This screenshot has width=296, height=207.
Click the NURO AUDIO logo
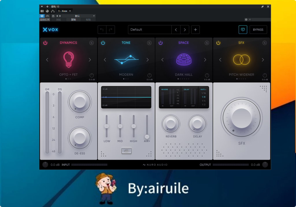click(155, 165)
